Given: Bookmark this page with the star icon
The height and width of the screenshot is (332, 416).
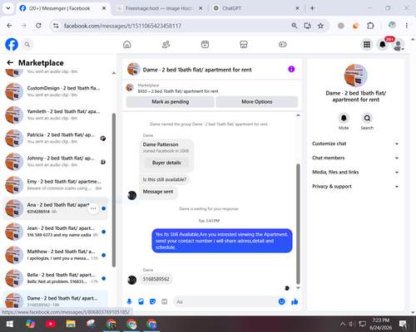Looking at the screenshot, I should (320, 26).
